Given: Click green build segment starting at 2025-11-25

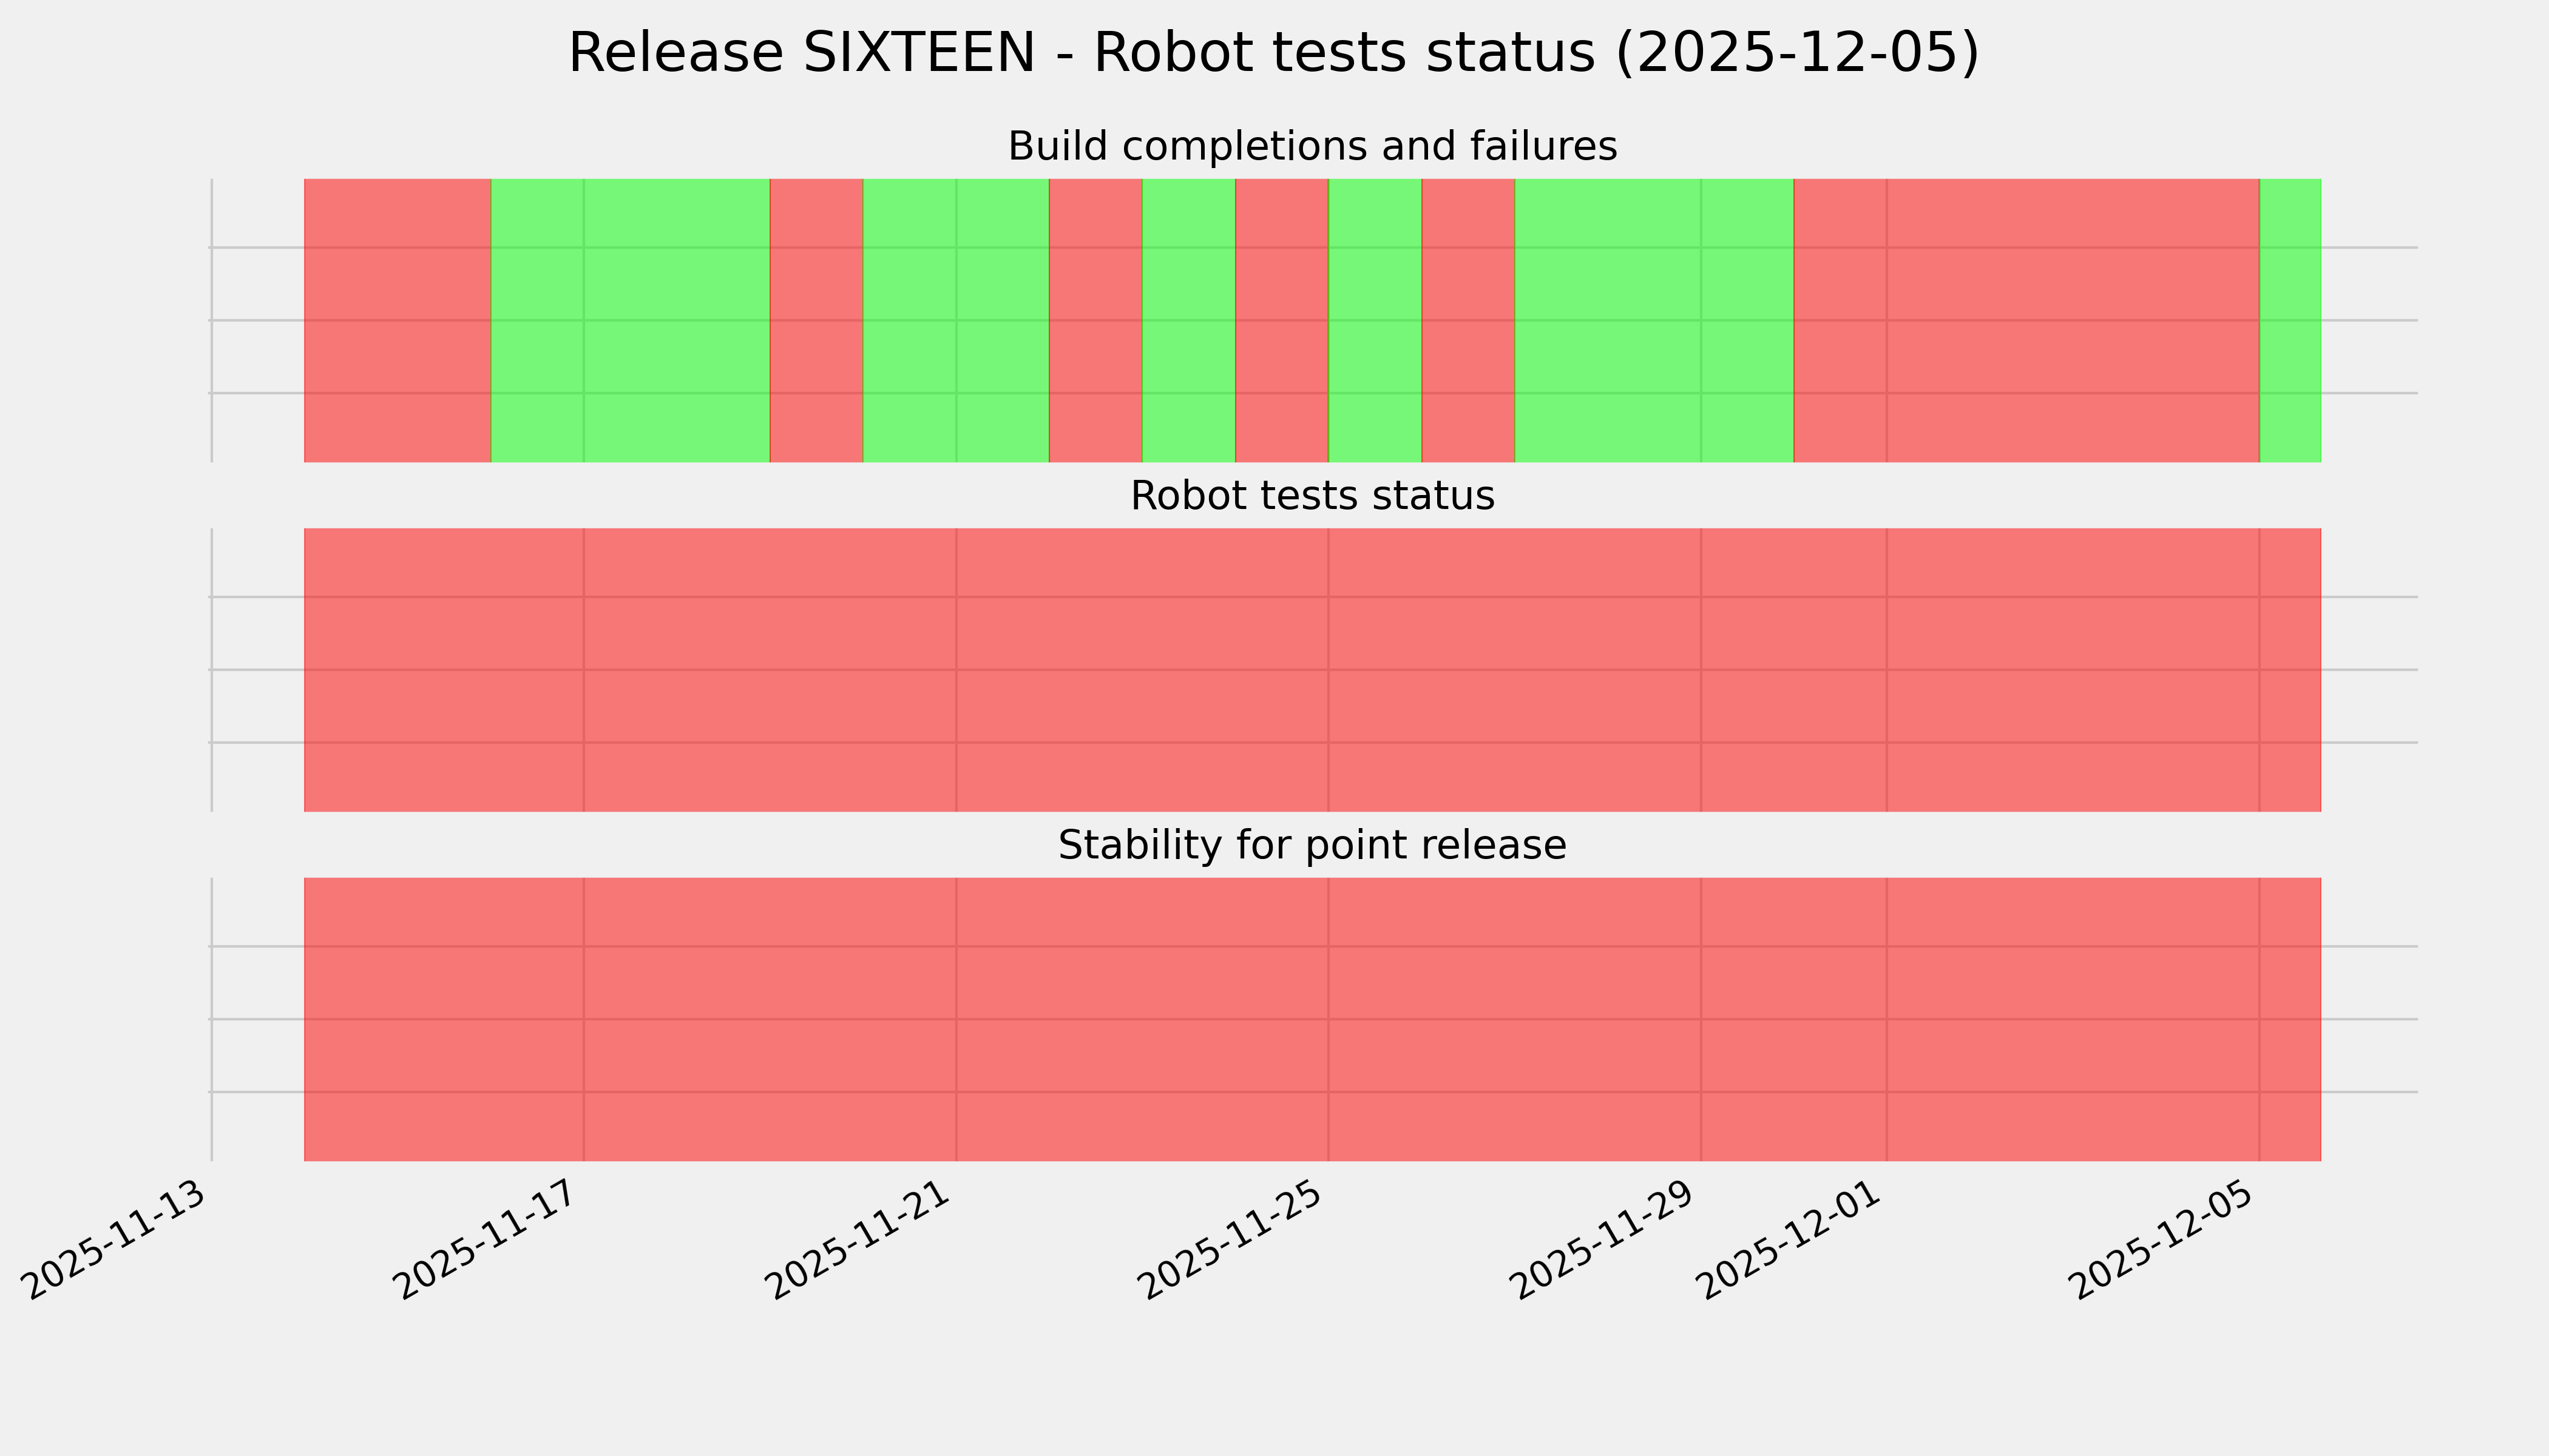Looking at the screenshot, I should click(1375, 320).
